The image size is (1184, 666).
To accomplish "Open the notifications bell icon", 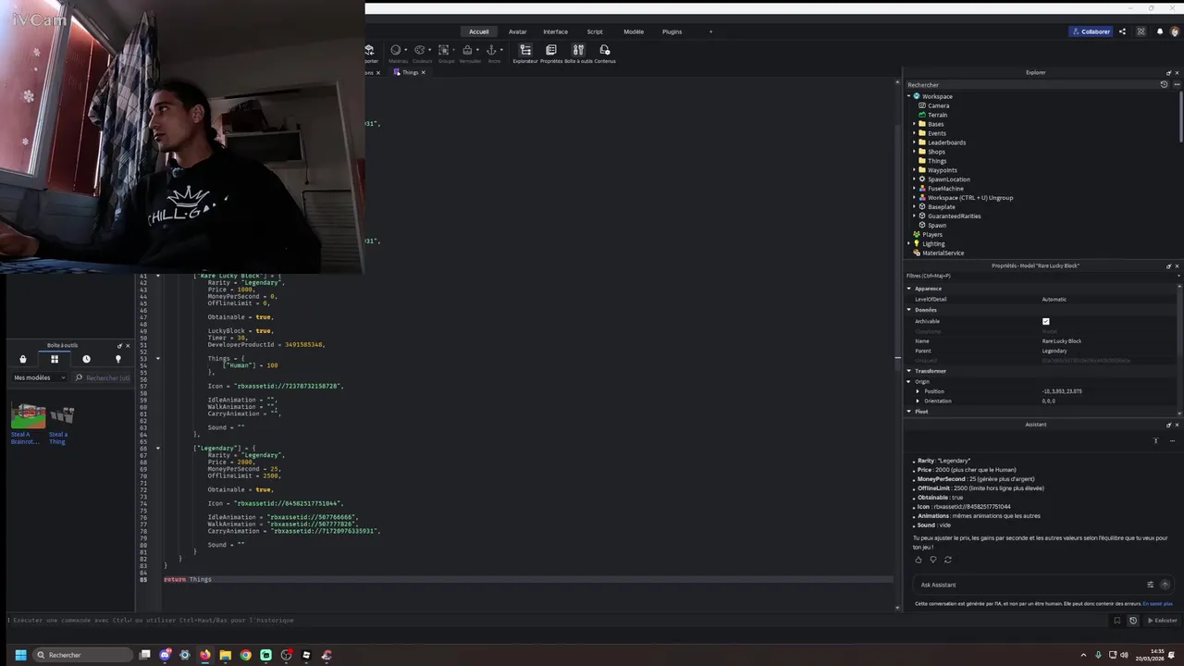I will click(1160, 31).
